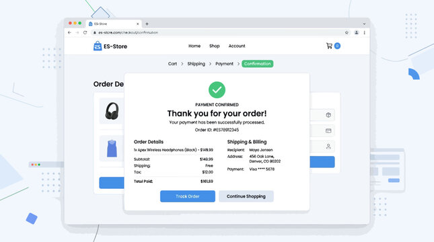This screenshot has height=242, width=434.
Task: Open the Account menu item
Action: pos(237,46)
